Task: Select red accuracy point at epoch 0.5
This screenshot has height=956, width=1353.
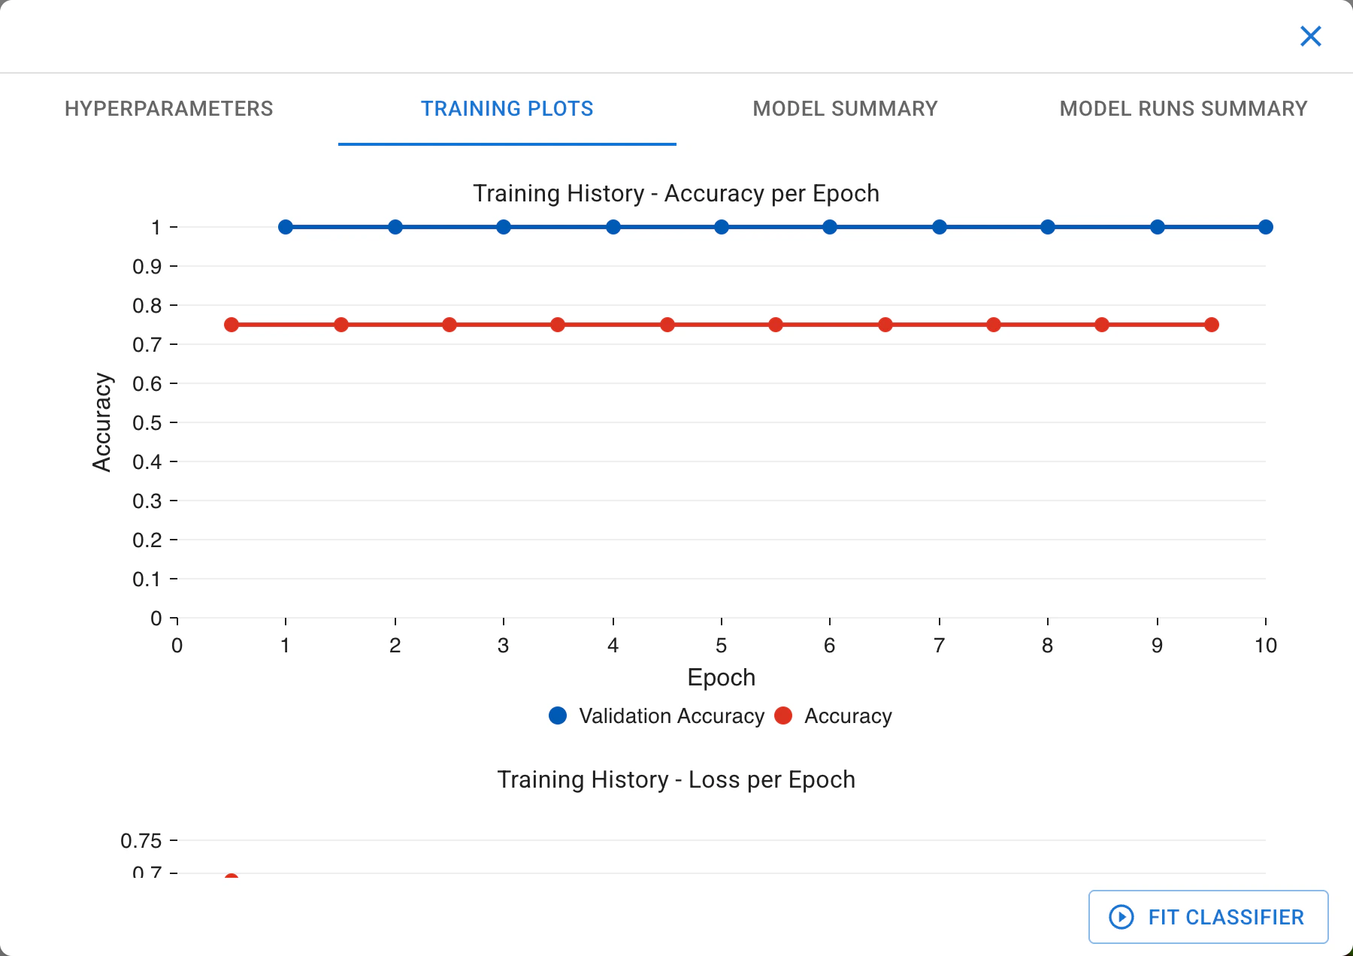Action: [232, 325]
